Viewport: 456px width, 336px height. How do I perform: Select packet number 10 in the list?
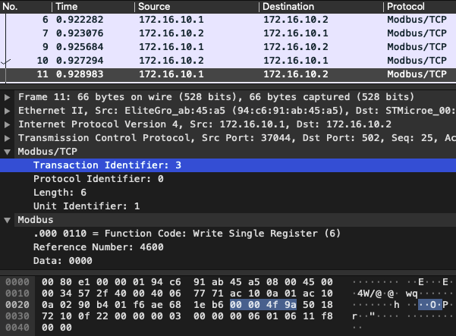click(x=228, y=61)
